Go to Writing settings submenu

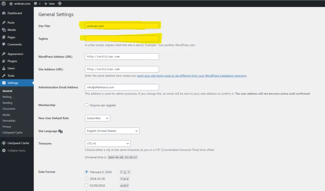point(7,97)
